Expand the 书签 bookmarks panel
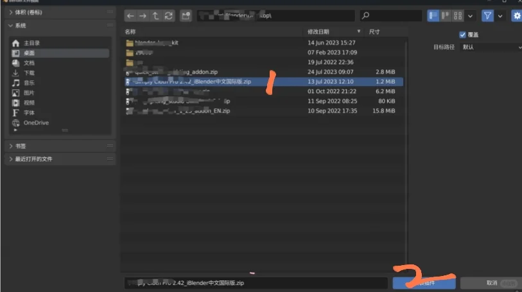 click(x=60, y=146)
